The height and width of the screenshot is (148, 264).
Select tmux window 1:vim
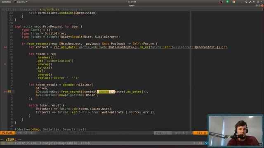coord(20,143)
